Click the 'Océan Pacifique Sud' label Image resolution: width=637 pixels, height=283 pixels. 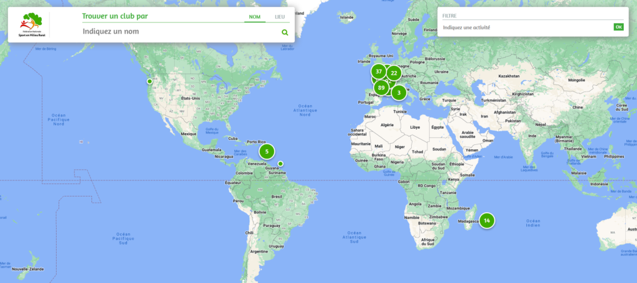click(123, 238)
